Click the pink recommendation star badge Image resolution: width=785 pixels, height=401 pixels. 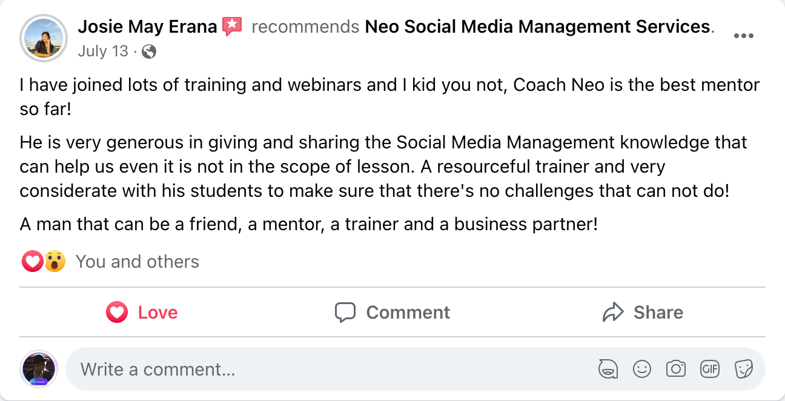[x=232, y=27]
